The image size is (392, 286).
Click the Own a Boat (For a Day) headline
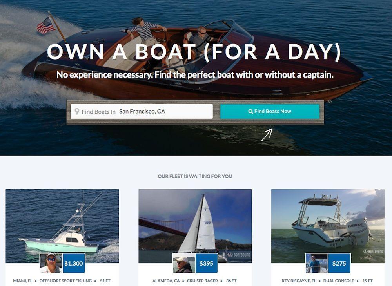(194, 52)
